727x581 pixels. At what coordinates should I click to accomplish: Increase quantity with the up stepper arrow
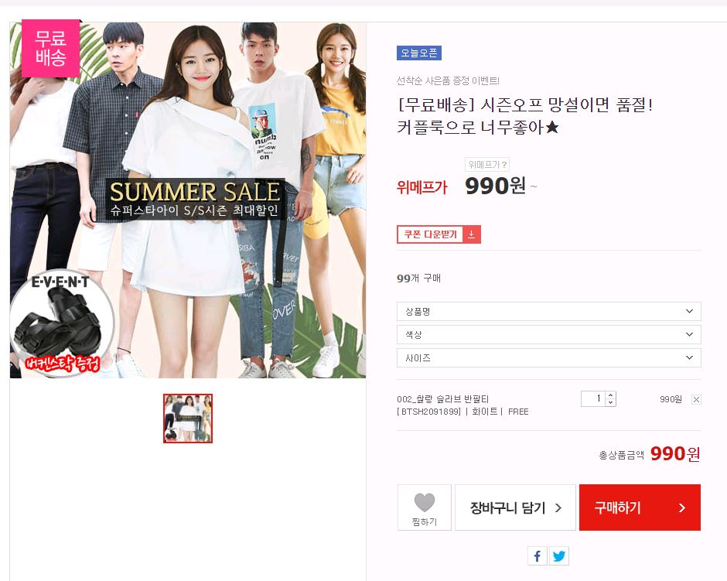click(x=611, y=395)
